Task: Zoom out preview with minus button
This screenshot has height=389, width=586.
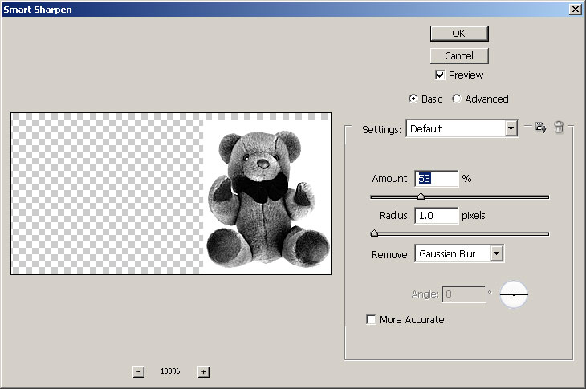Action: [138, 371]
